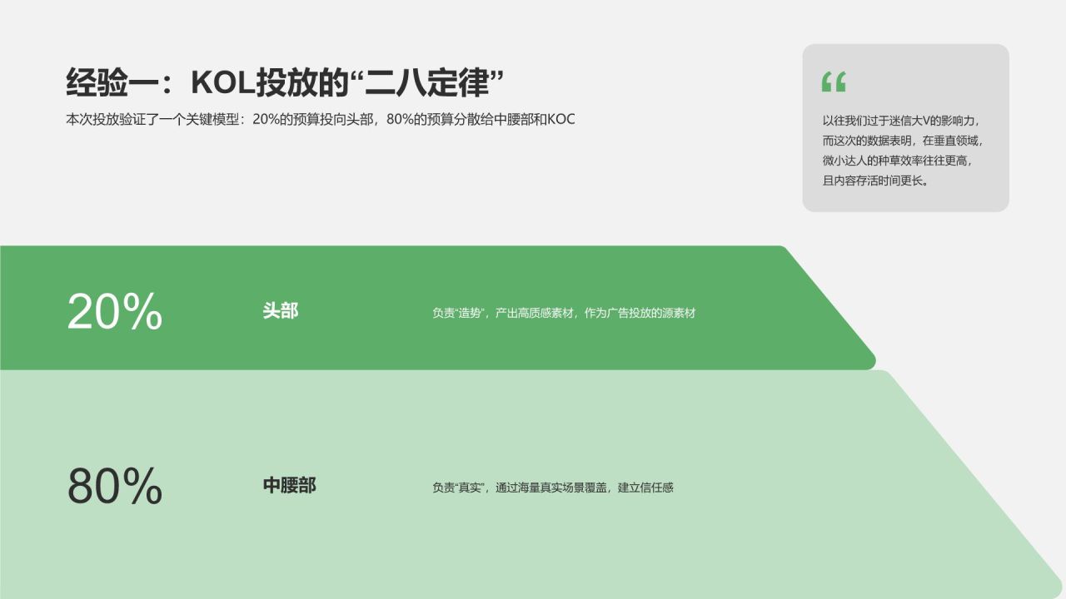Select the "中腰部" label

(290, 486)
